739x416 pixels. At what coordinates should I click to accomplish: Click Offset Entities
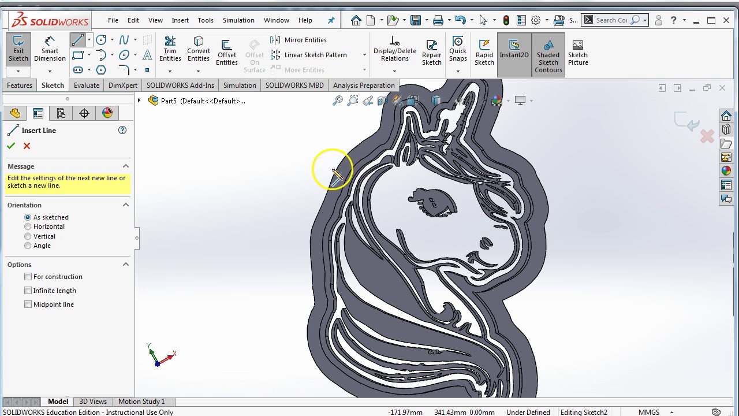click(x=226, y=52)
